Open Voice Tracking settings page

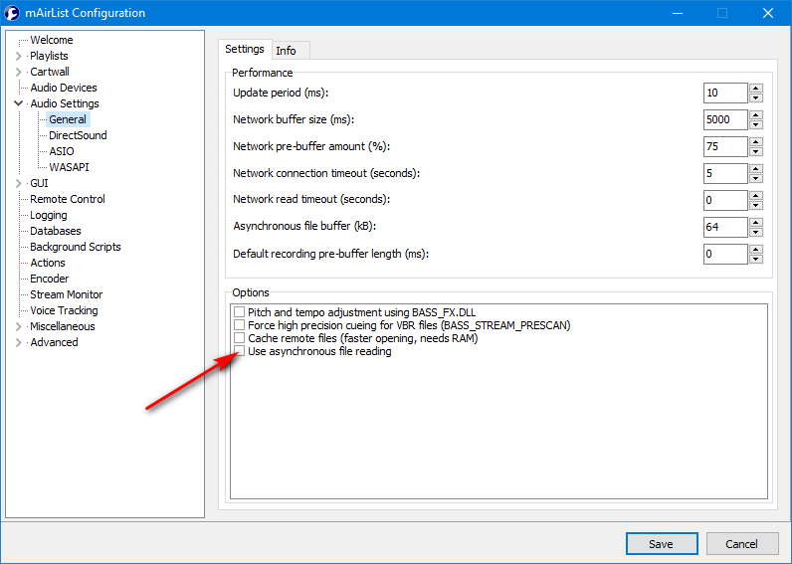64,310
